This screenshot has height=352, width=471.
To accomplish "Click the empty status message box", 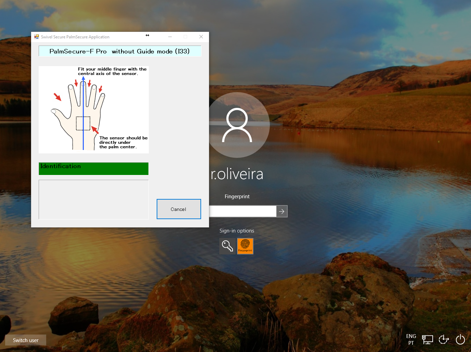I will click(93, 199).
